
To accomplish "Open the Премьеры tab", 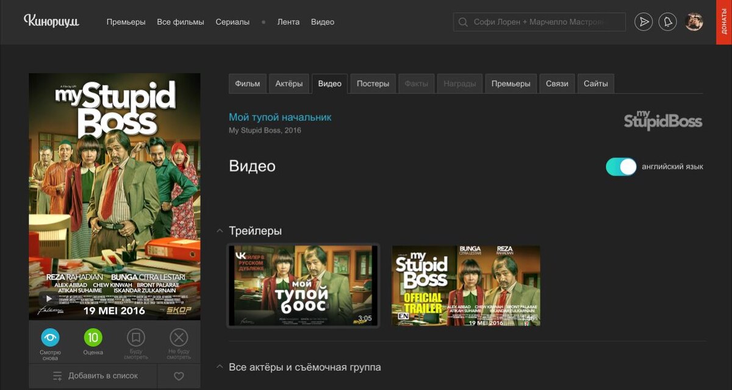I will click(511, 83).
